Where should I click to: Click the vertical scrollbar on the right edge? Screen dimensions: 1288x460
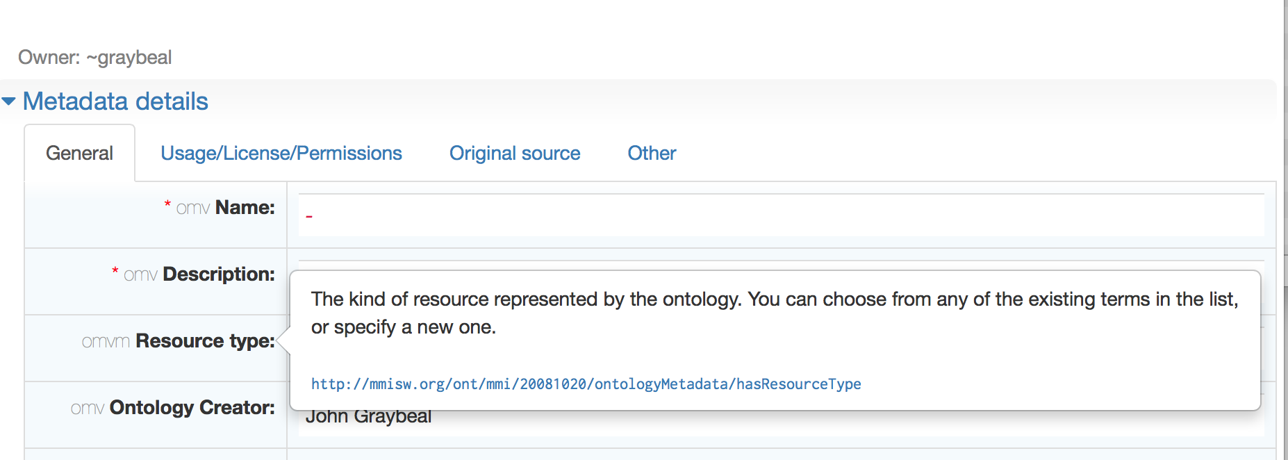pos(1285,230)
